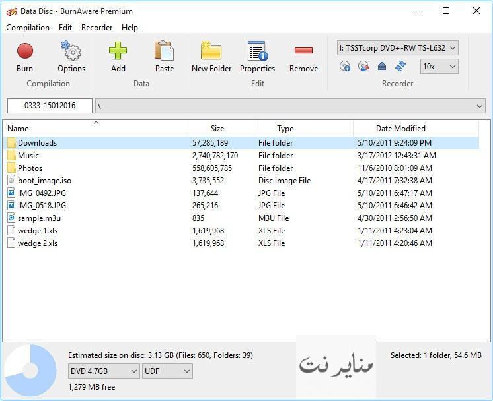Click the date 4/30/2011 2:56:50 AM
This screenshot has height=401, width=493.
coord(395,218)
